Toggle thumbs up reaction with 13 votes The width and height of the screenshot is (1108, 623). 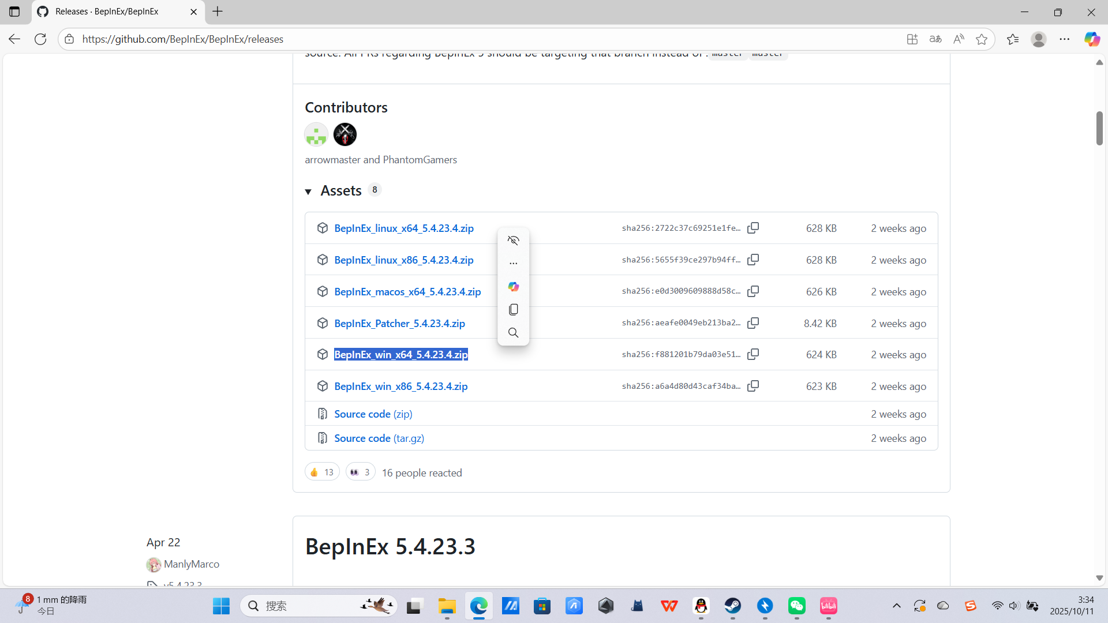322,472
